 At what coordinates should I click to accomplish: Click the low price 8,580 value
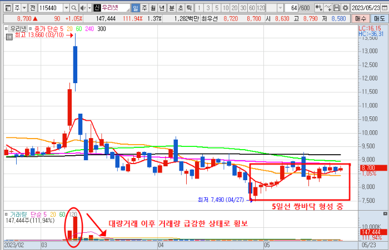[x=338, y=18]
